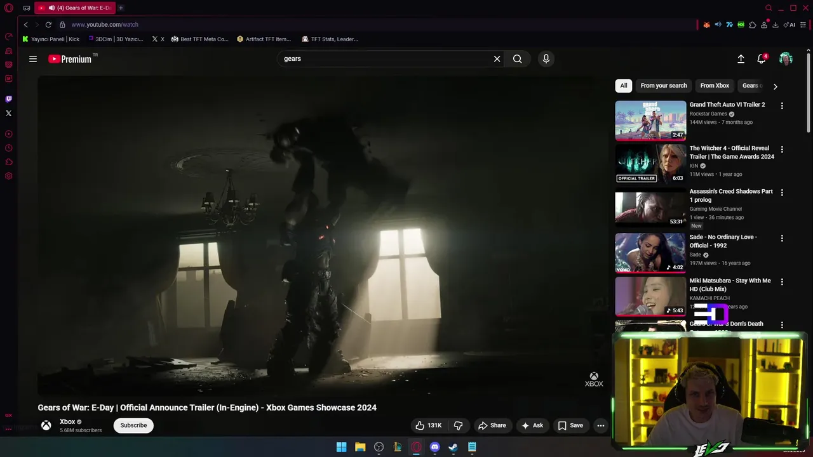Go back with the browser back arrow

pos(25,25)
